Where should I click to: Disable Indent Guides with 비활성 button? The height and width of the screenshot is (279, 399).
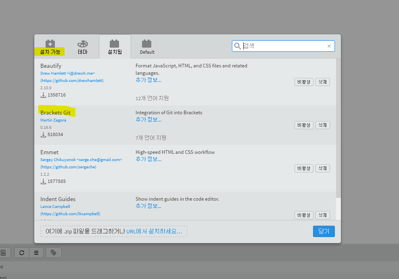(304, 215)
